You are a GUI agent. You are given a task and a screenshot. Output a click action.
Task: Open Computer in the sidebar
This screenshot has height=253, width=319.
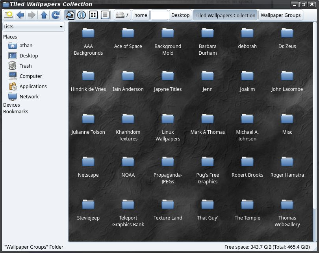click(25, 76)
